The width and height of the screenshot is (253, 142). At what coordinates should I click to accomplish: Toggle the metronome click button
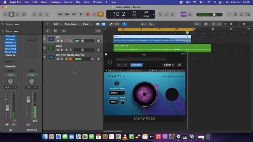(x=190, y=14)
